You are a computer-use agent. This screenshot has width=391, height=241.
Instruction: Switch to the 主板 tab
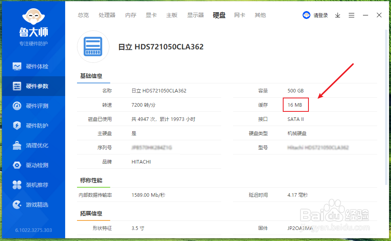point(172,15)
